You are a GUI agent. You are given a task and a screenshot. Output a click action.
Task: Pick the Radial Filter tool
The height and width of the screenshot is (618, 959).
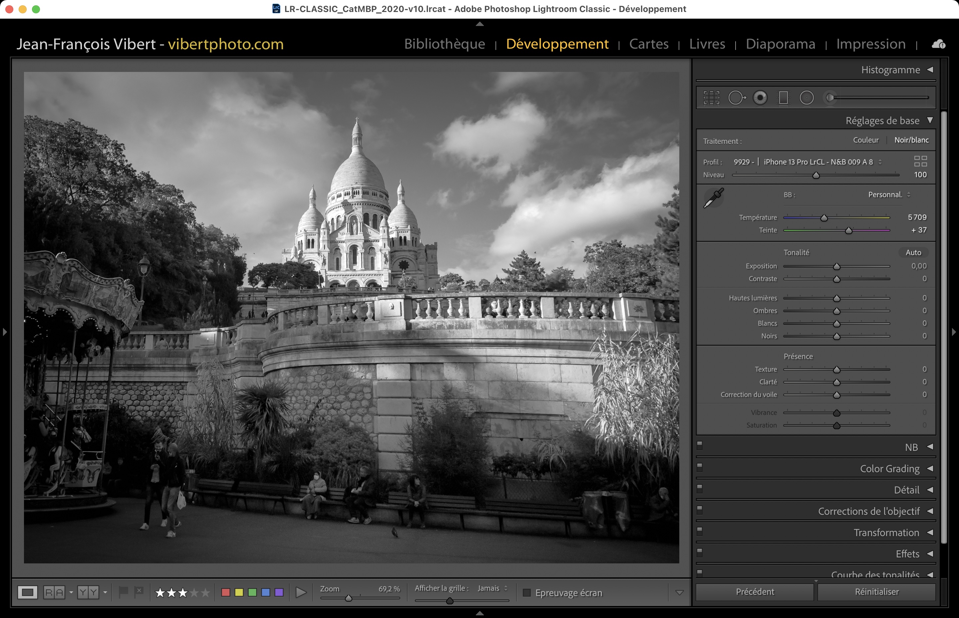(x=806, y=98)
